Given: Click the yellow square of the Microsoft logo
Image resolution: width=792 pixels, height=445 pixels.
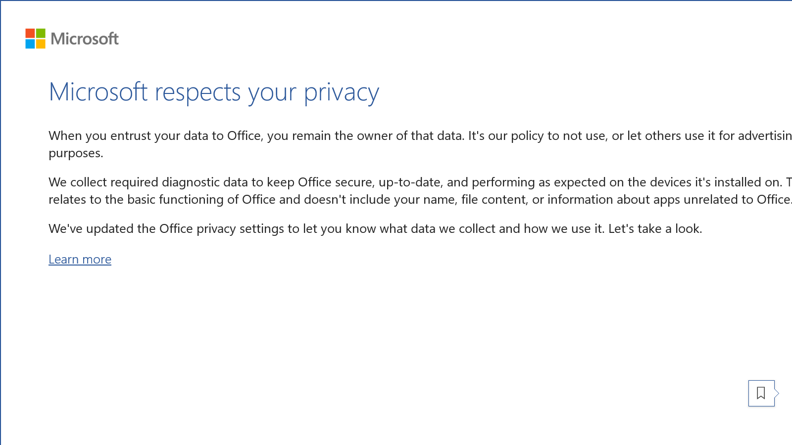Looking at the screenshot, I should [x=41, y=44].
